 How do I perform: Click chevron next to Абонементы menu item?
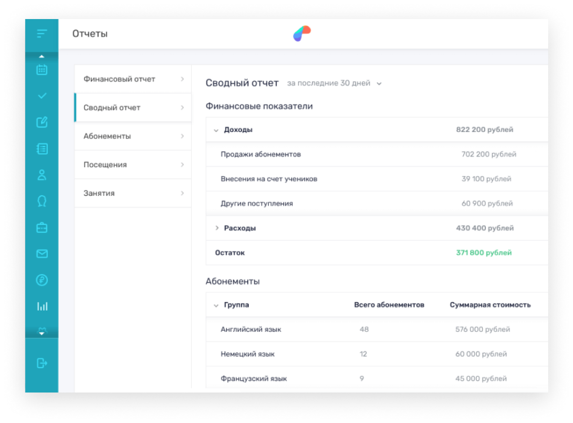[x=183, y=136]
